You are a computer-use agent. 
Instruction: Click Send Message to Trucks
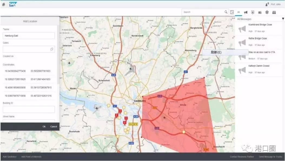[270, 157]
